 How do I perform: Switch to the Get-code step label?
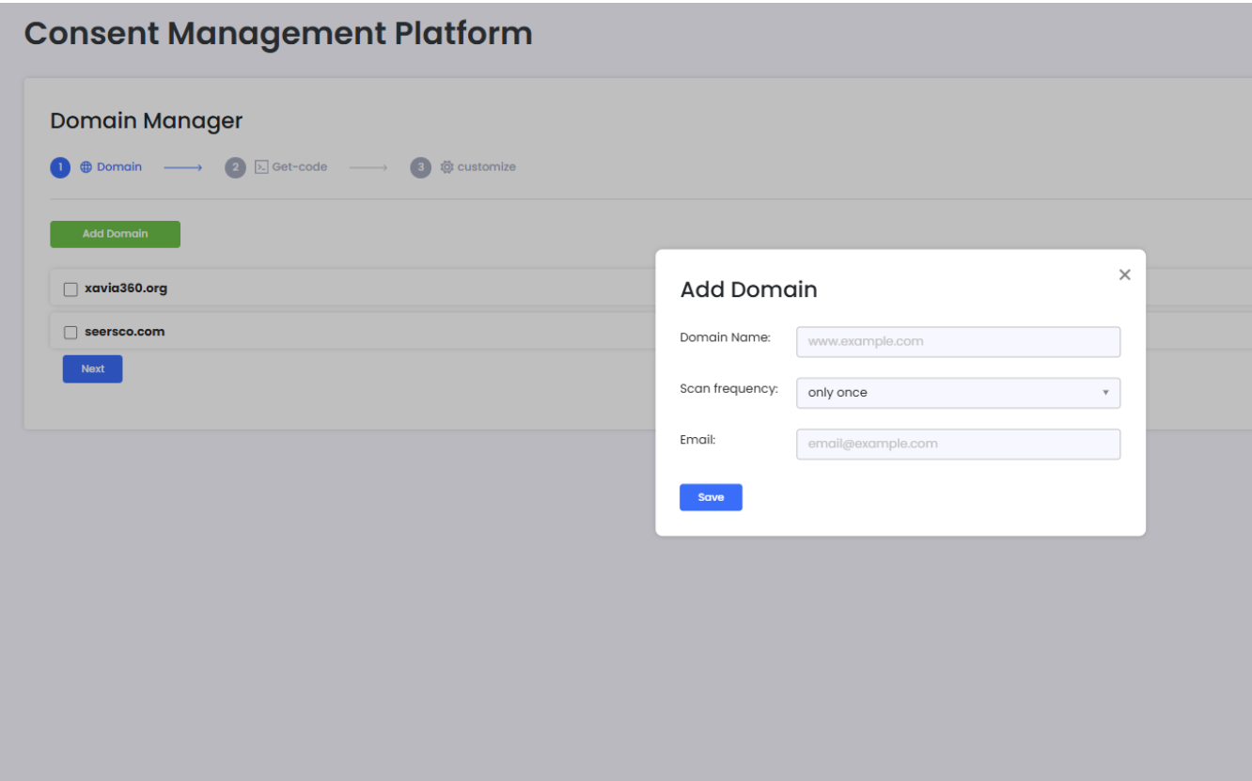pyautogui.click(x=299, y=167)
